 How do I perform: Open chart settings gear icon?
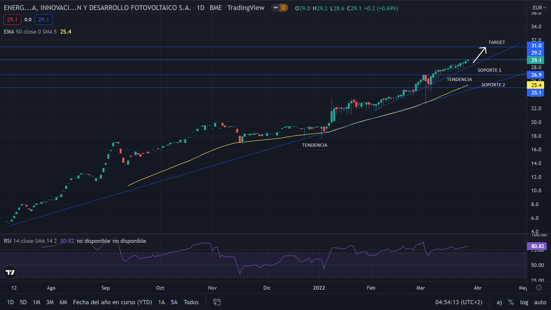tap(539, 288)
